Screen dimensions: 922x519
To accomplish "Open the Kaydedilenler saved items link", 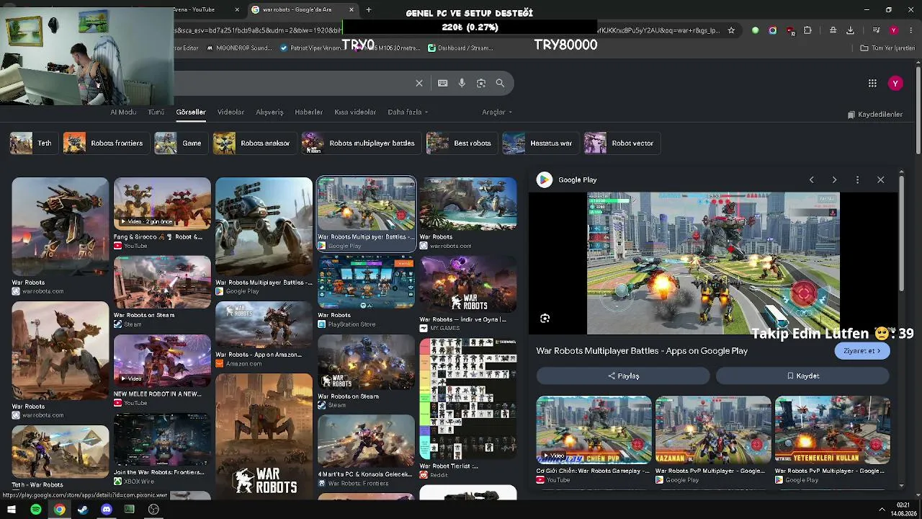I will click(874, 115).
